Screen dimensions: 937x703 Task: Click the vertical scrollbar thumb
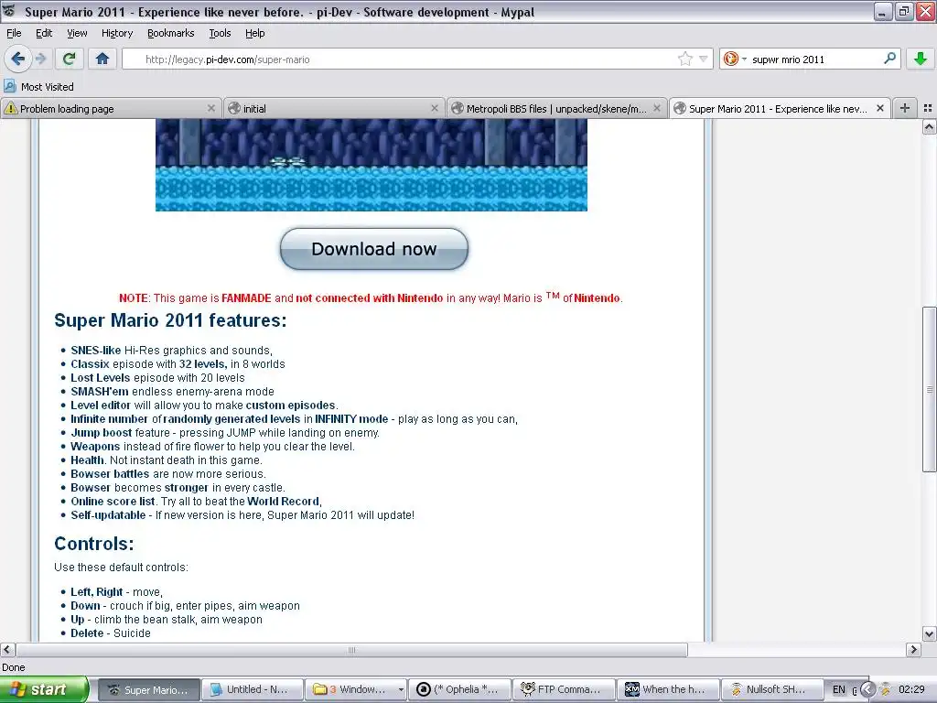(929, 389)
